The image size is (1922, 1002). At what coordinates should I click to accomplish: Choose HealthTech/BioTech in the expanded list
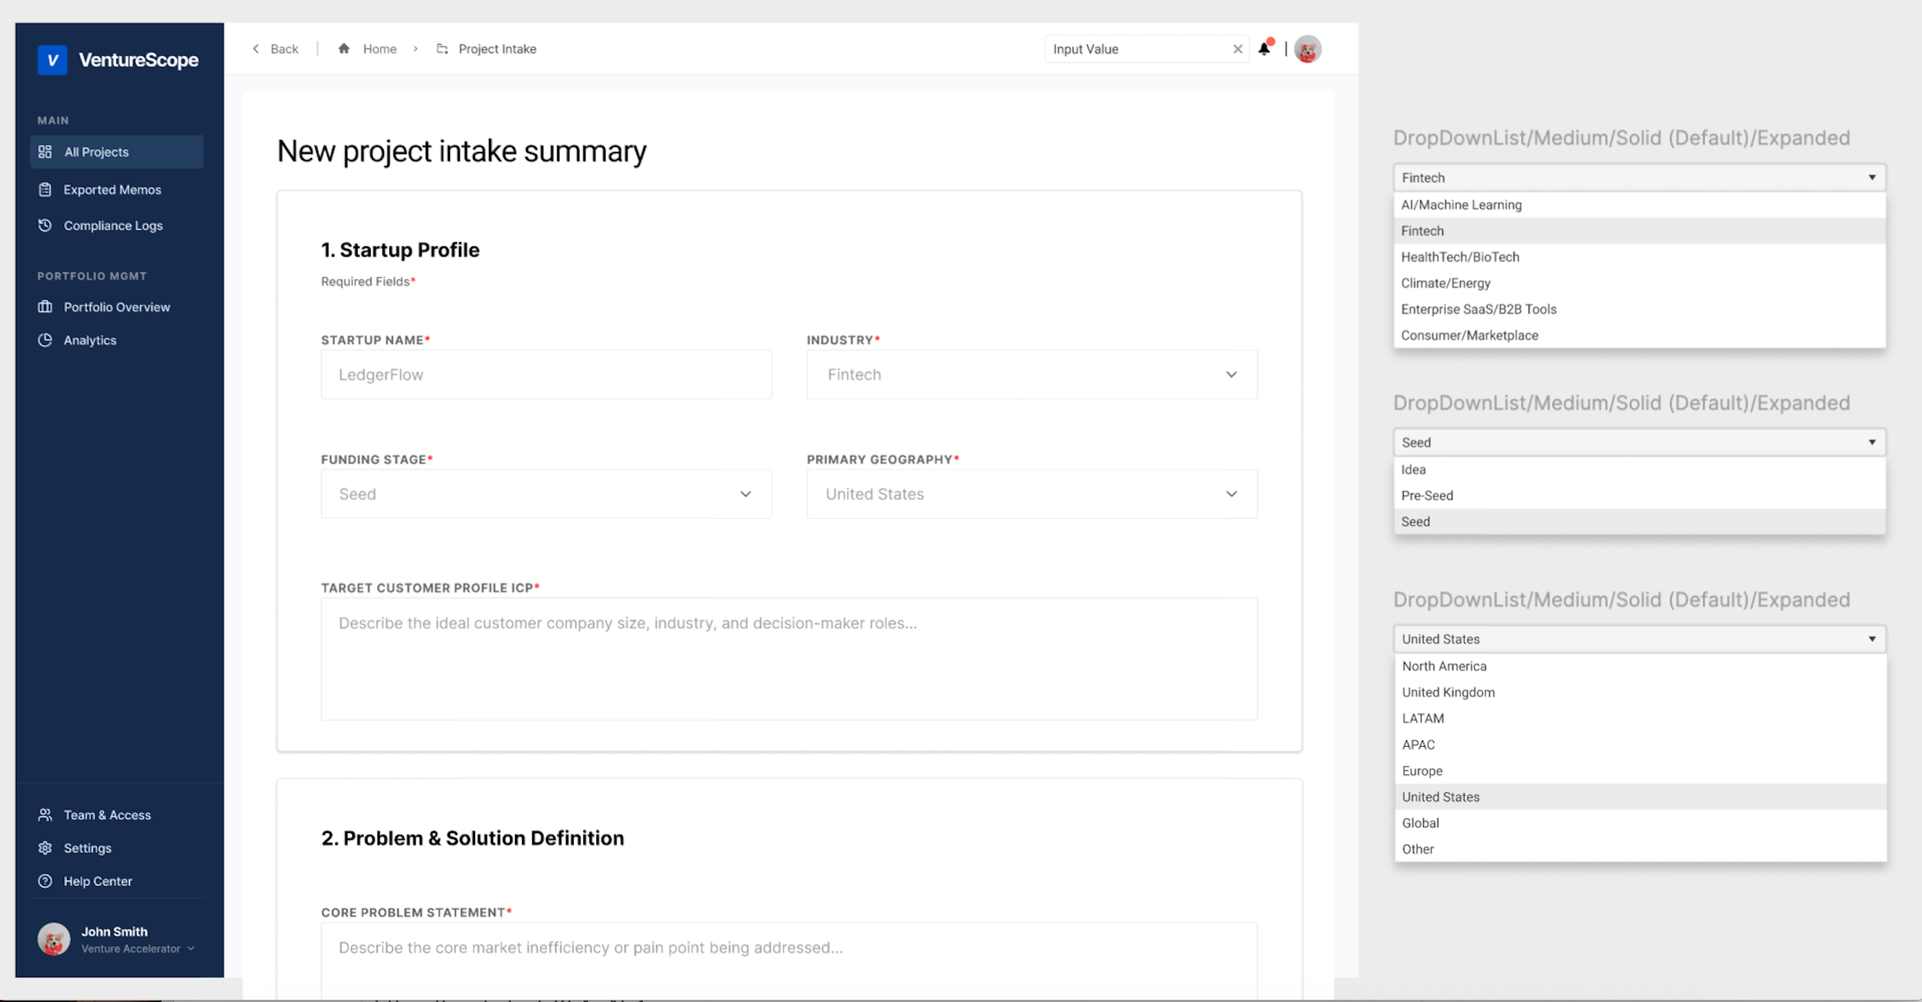point(1459,257)
